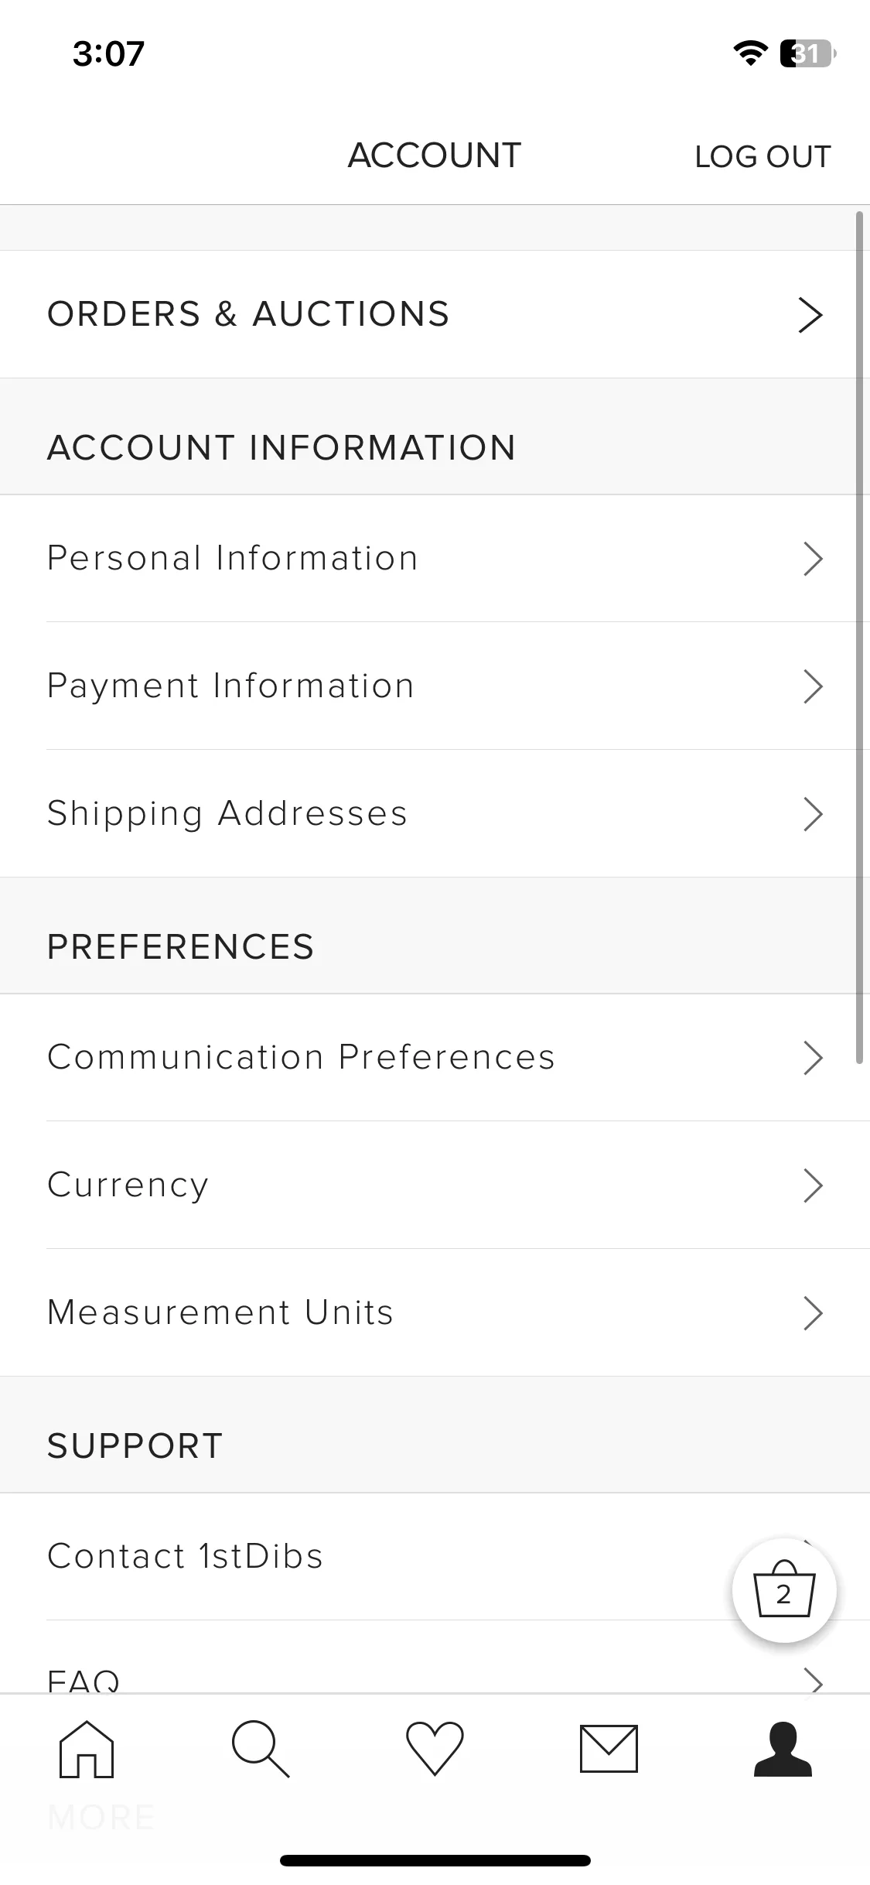This screenshot has width=870, height=1885.
Task: Open Favorites heart icon
Action: [435, 1749]
